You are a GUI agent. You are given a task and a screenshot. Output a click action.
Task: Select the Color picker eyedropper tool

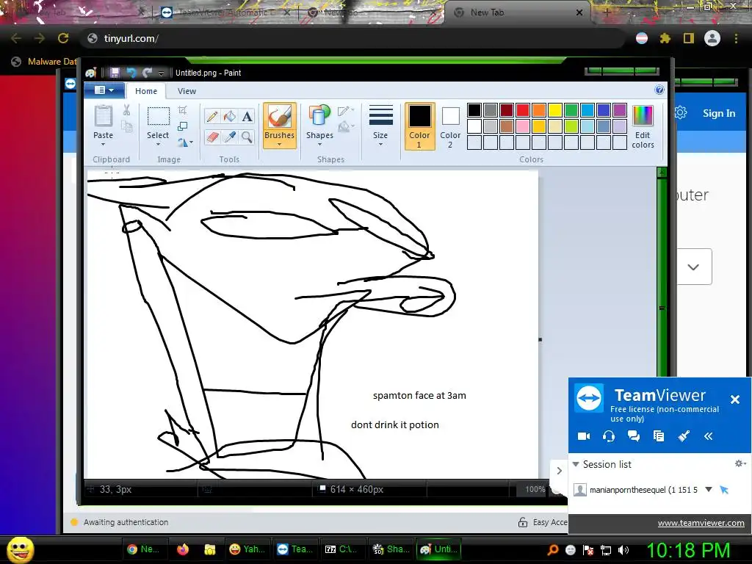pos(230,137)
